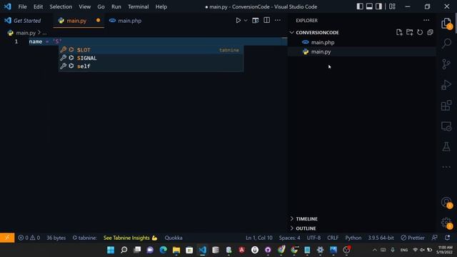Open notifications bell in status bar
Screen dimensions: 457x257
click(448, 238)
